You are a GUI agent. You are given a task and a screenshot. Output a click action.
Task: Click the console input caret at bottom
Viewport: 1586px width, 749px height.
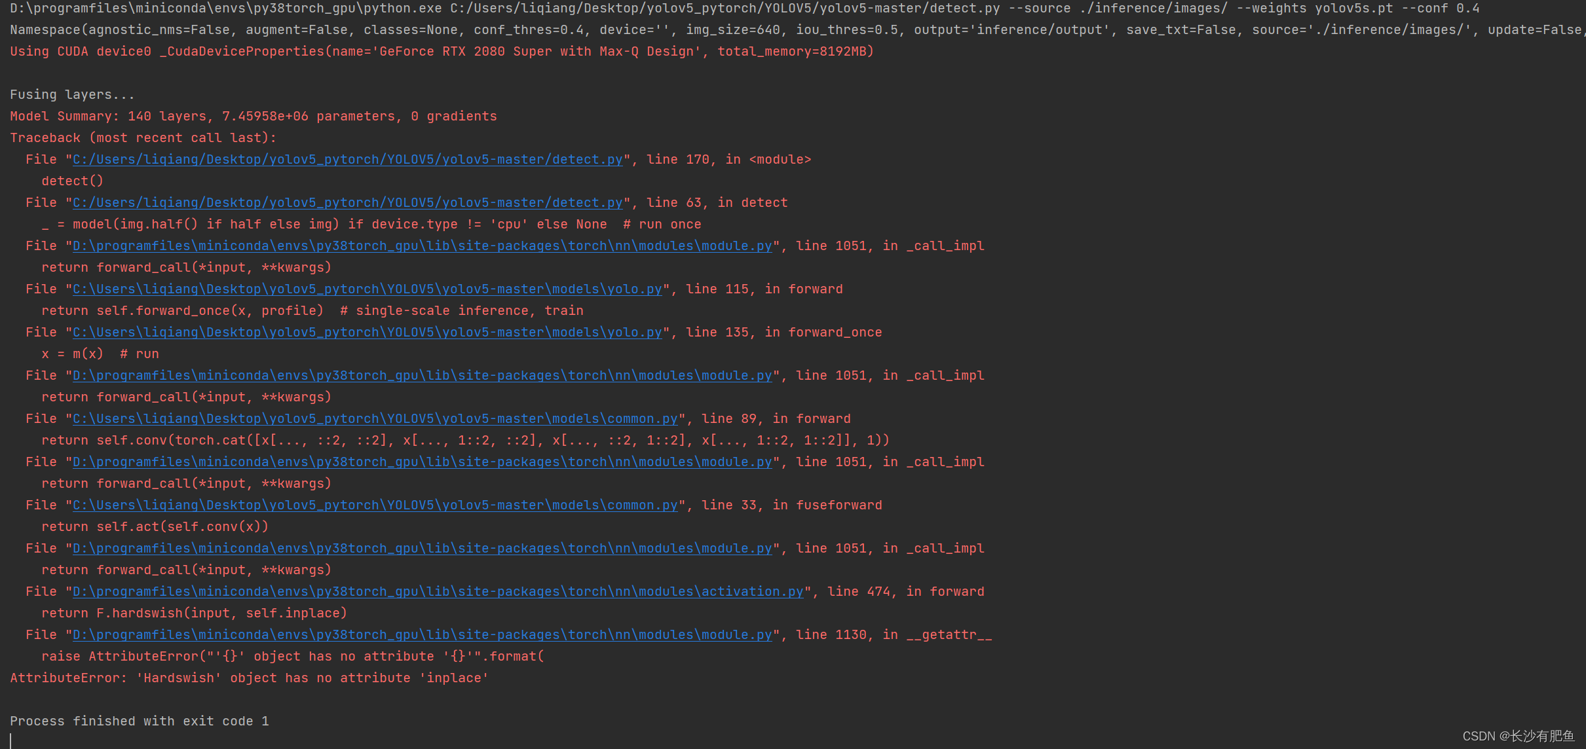tap(12, 739)
